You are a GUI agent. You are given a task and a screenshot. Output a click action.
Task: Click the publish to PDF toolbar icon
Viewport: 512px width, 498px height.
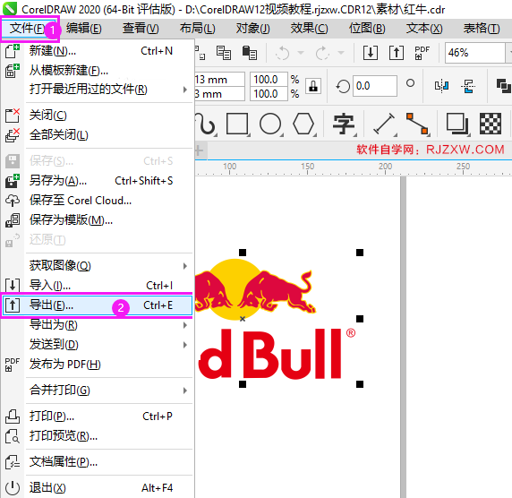point(422,53)
